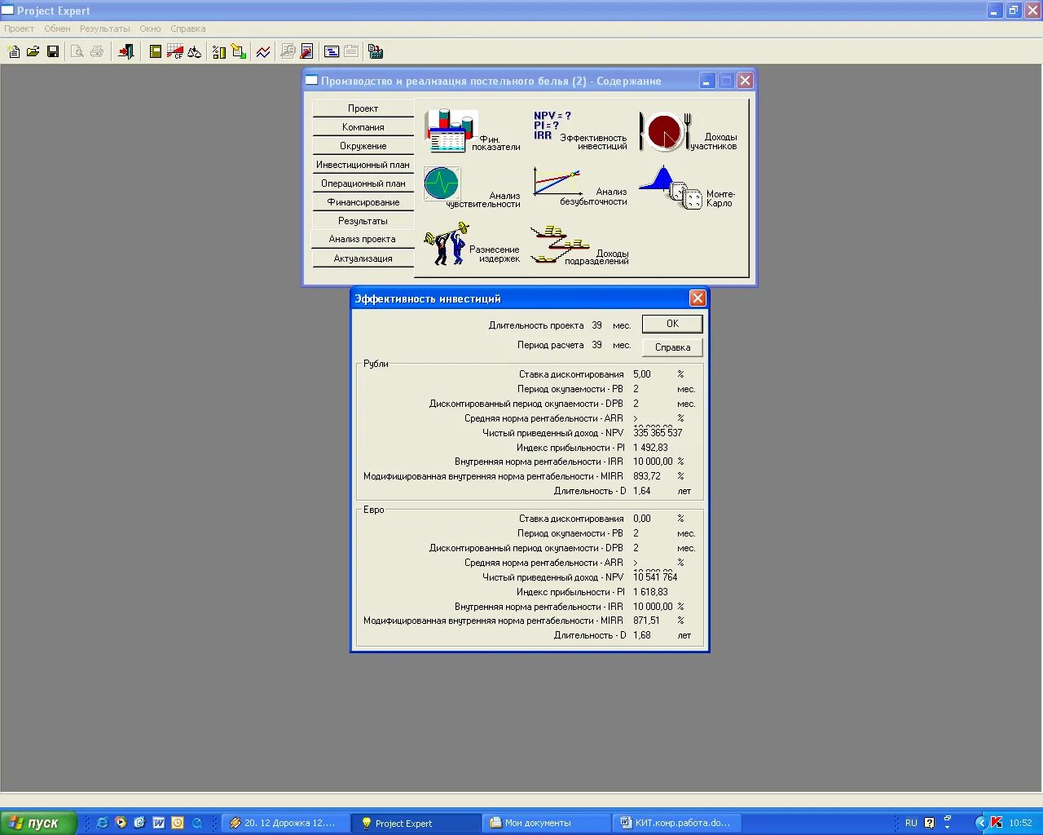Select the Окружение section tab

(363, 146)
